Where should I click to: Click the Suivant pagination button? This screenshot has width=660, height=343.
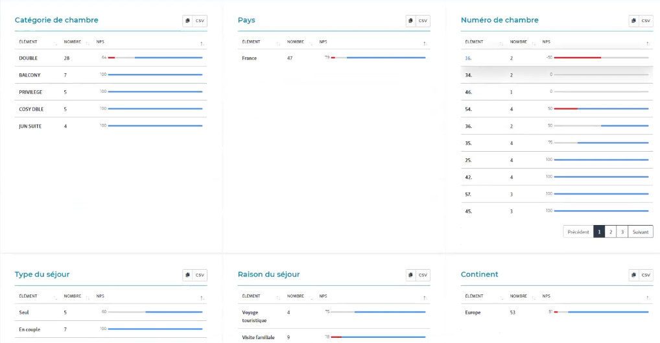pyautogui.click(x=640, y=231)
